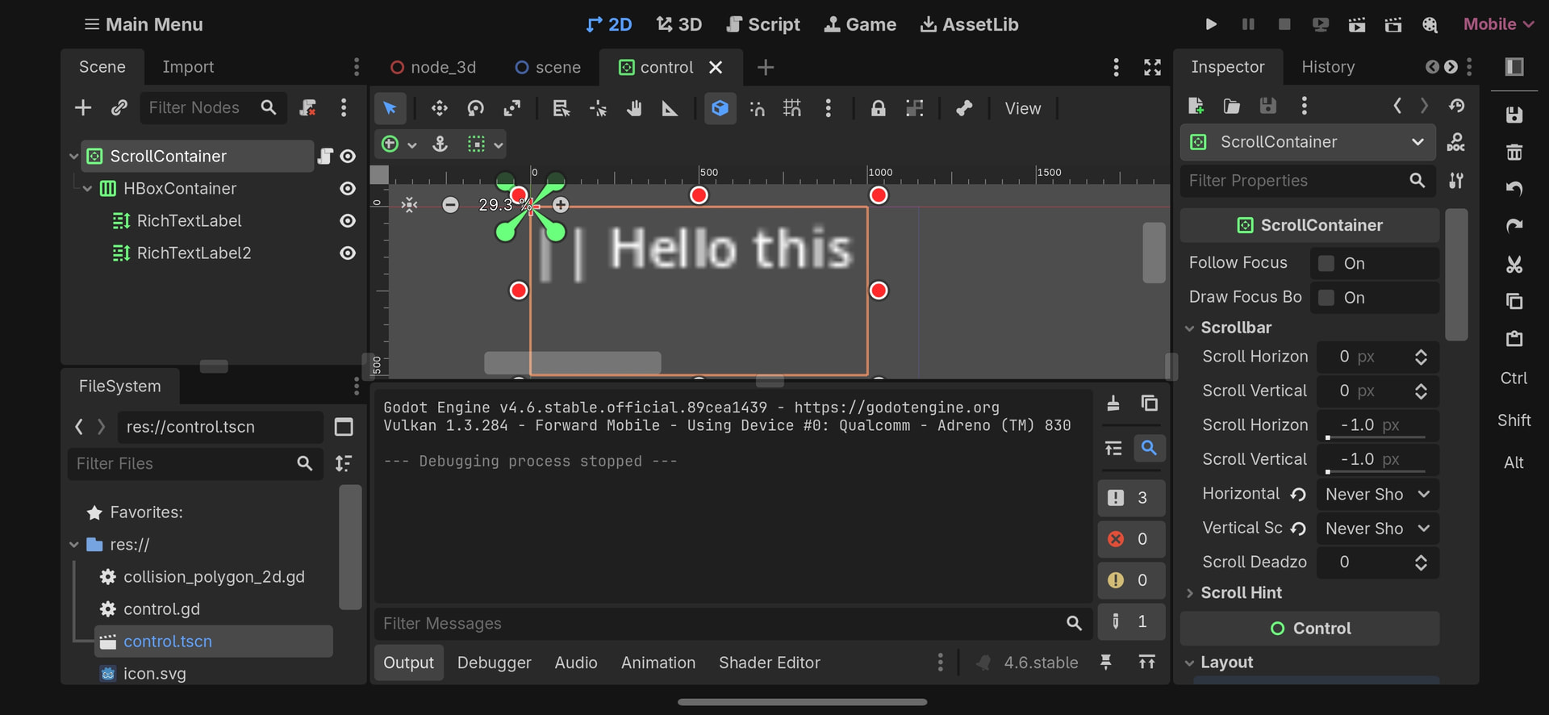Clear the output log
This screenshot has height=715, width=1549.
(x=1113, y=403)
